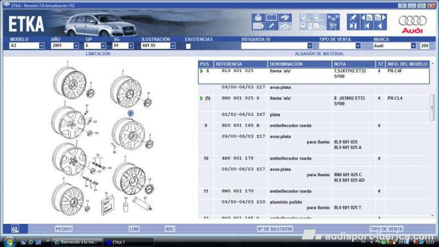
Task: Open the Windows Start orb
Action: tap(9, 242)
